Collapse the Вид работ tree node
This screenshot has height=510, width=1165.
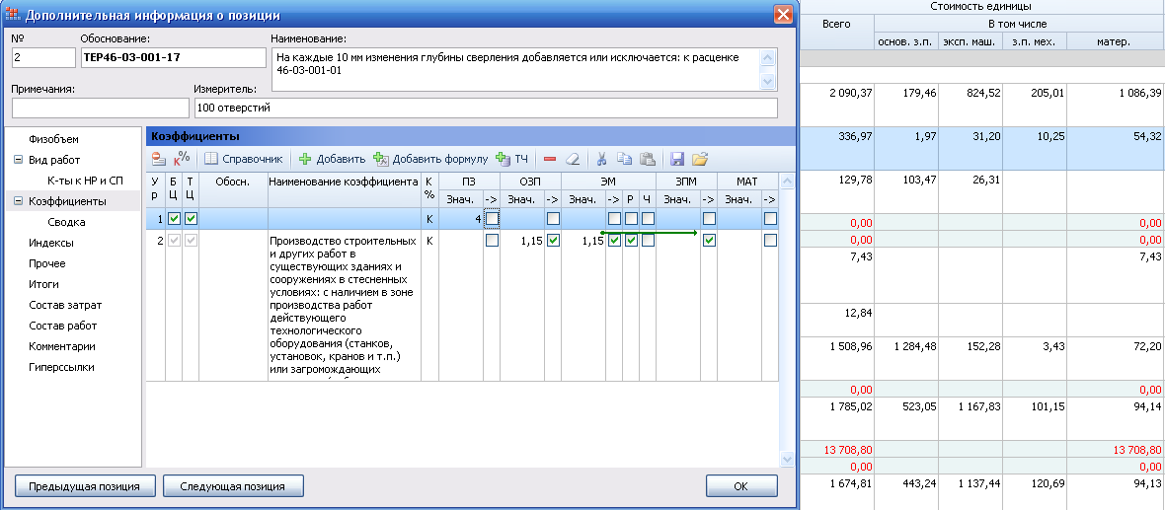(x=18, y=160)
